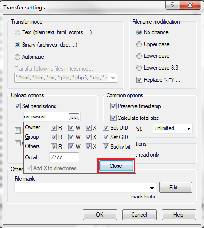Select Upper case filename modification

point(139,44)
